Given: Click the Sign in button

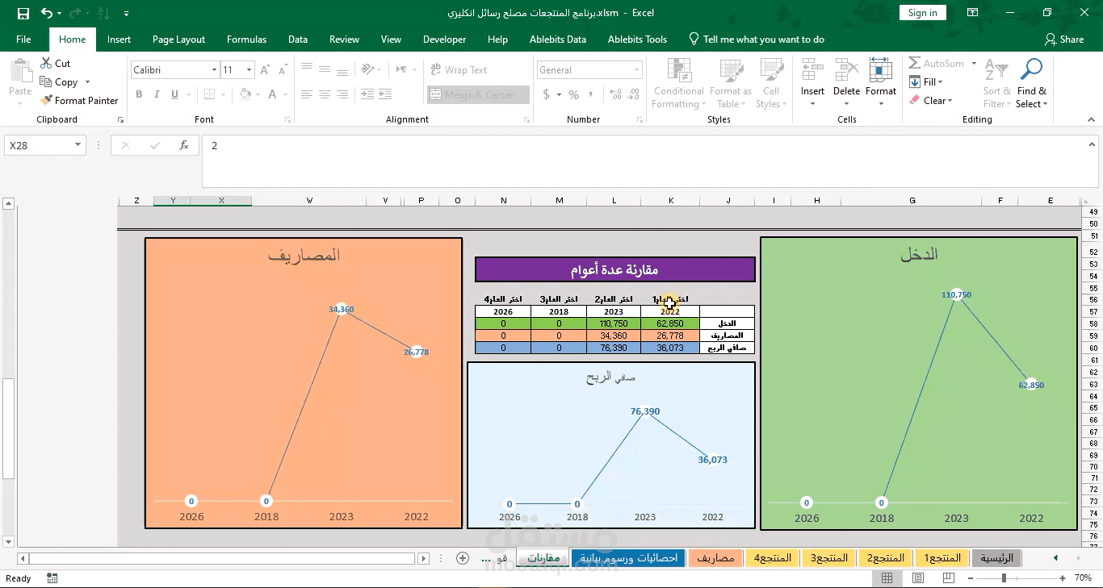Looking at the screenshot, I should pos(922,13).
